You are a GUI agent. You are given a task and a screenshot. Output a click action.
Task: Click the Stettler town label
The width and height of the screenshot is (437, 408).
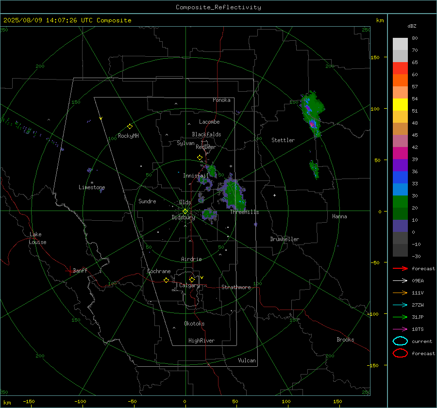pos(283,140)
